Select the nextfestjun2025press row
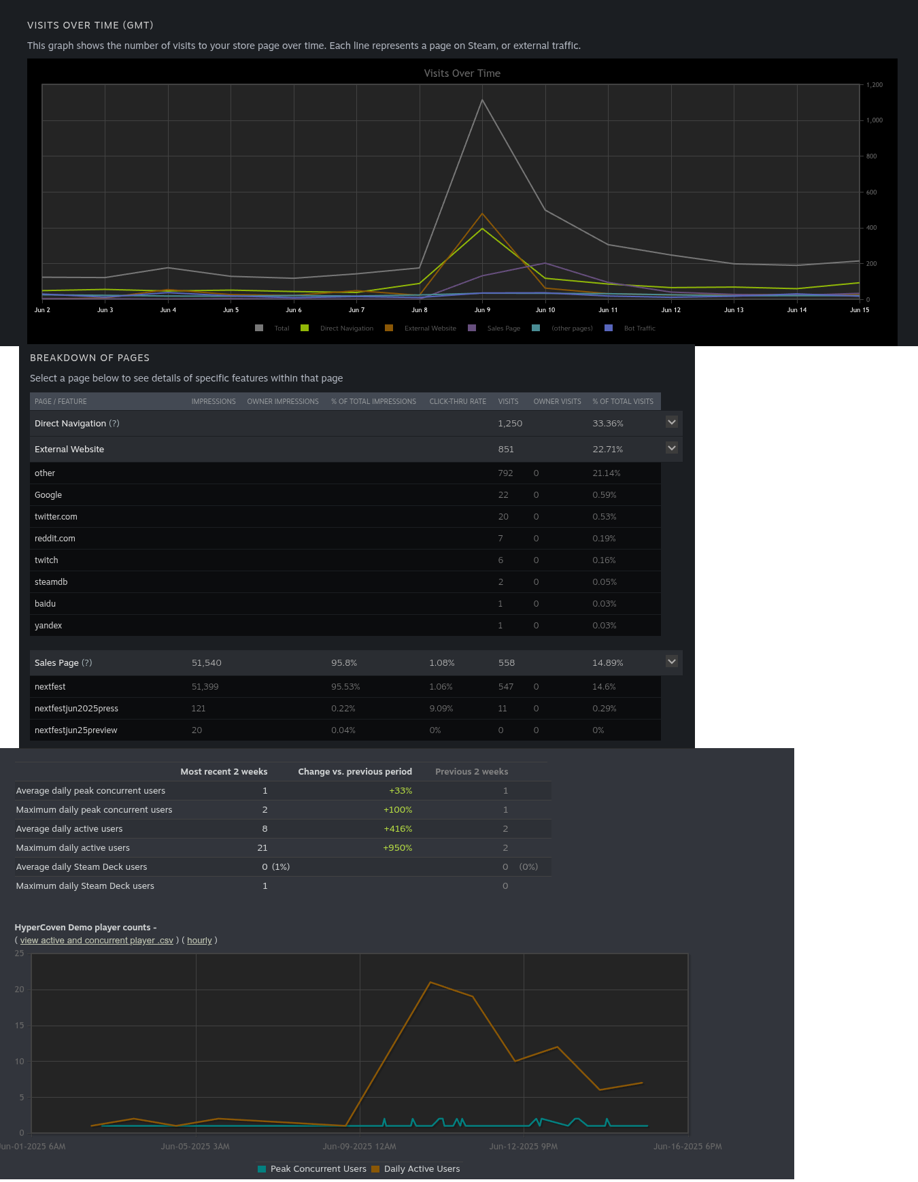The image size is (918, 1182). coord(345,709)
